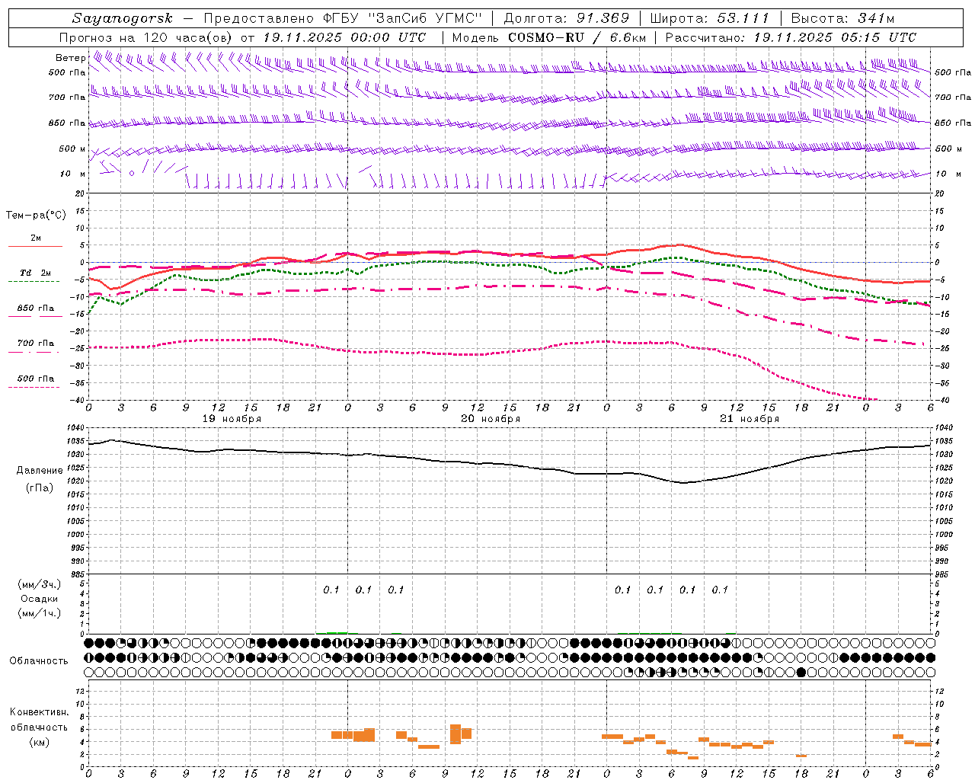Image resolution: width=975 pixels, height=780 pixels.
Task: Click the '(км)' unit under convective cloudiness
Action: click(x=40, y=742)
